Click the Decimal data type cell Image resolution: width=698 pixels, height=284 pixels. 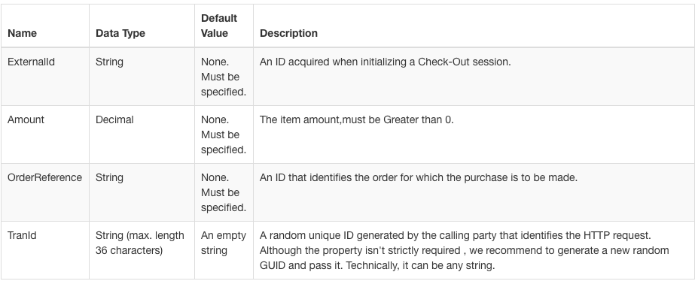(x=114, y=119)
